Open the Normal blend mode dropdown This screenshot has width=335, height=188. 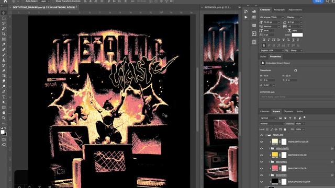272,124
